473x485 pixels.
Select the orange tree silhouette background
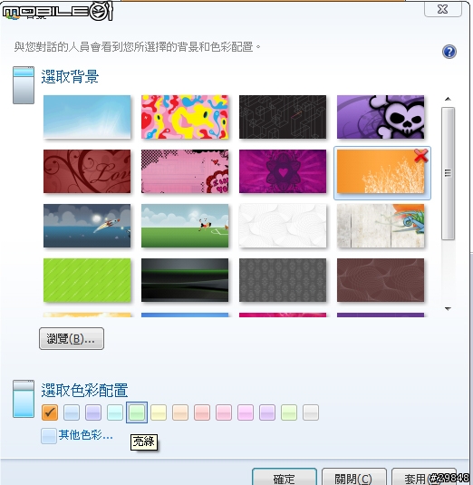(x=381, y=171)
